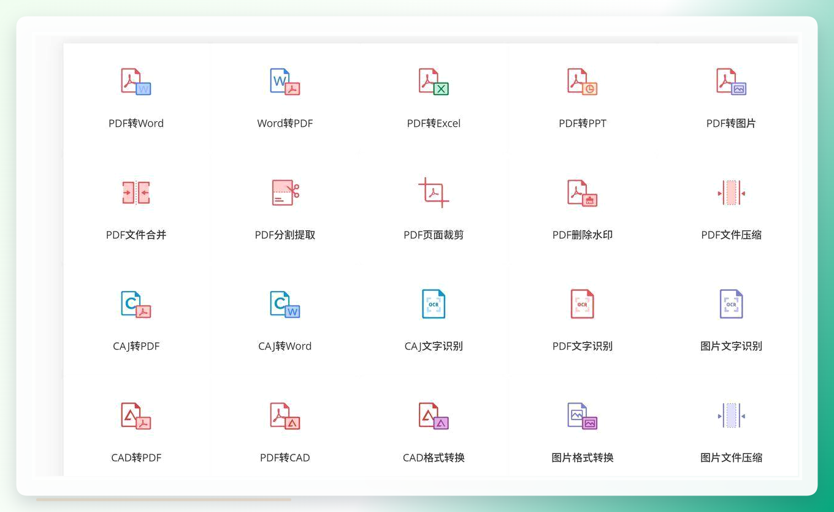Select the PDF转图片 label
The height and width of the screenshot is (512, 834).
click(732, 123)
